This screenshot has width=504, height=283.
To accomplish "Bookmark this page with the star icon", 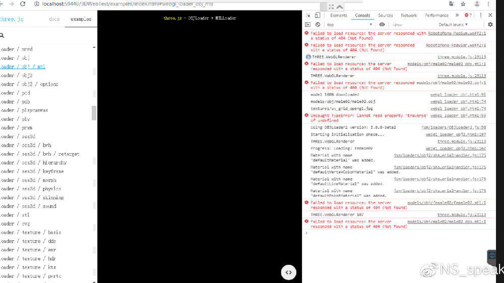I will (x=463, y=4).
